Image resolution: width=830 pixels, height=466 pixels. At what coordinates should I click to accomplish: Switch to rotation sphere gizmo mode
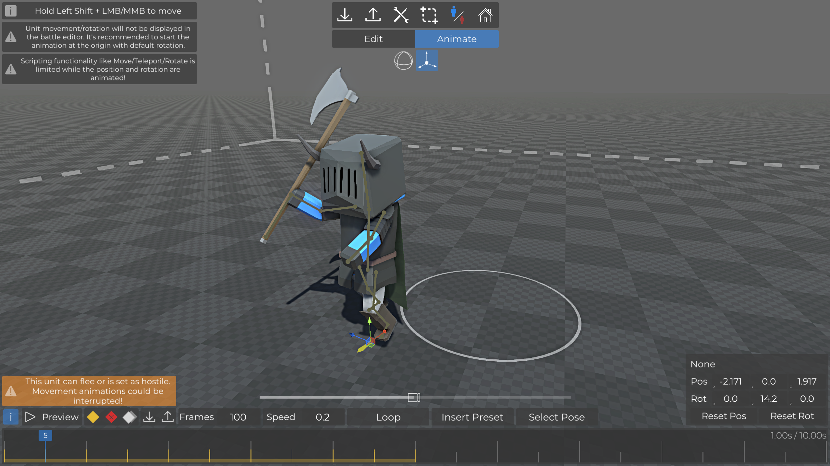click(403, 61)
